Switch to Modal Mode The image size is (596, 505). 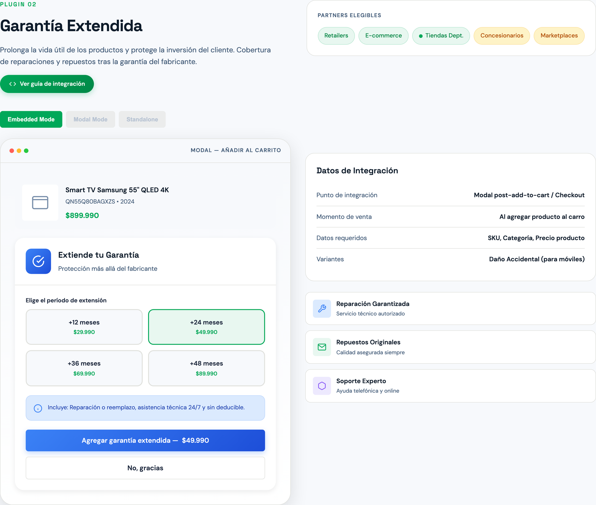tap(90, 119)
